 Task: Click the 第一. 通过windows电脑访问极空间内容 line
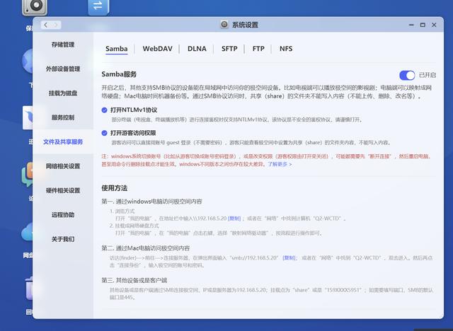[151, 202]
